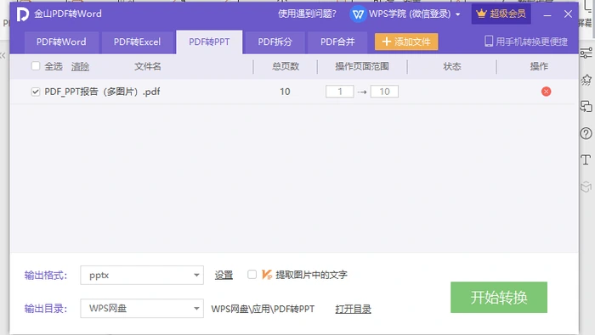Switch to the PDF转Word tab

(x=61, y=42)
